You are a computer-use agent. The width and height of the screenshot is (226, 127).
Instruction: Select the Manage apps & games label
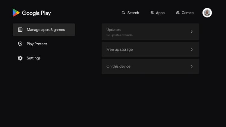pos(46,29)
